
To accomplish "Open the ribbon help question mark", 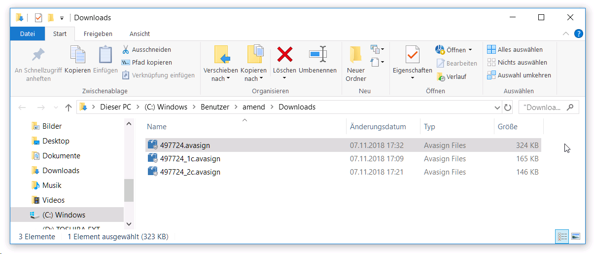I will (x=579, y=34).
